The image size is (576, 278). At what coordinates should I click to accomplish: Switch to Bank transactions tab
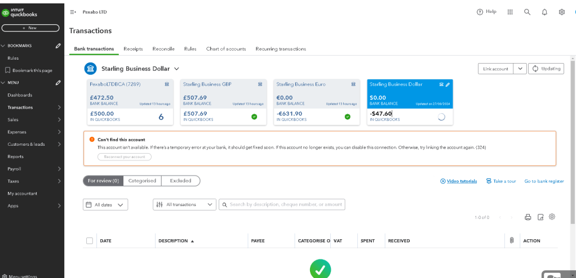pyautogui.click(x=94, y=49)
